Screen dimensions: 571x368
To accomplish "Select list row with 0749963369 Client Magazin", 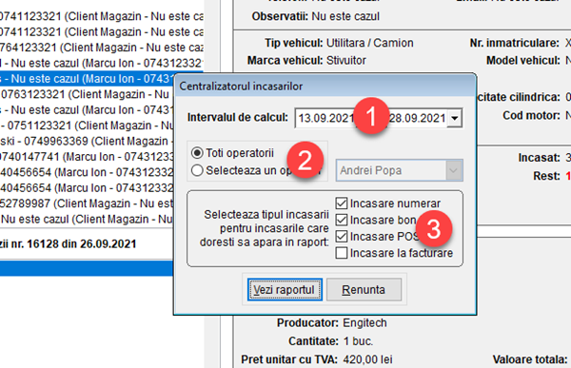I will point(87,142).
